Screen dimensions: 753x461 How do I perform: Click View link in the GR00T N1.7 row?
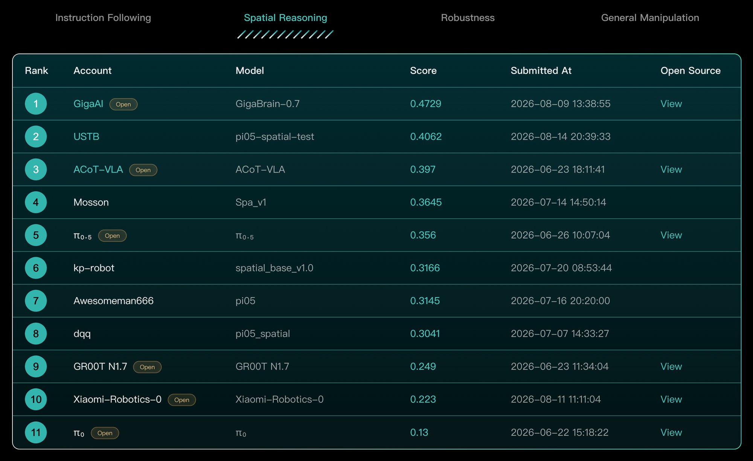click(671, 366)
